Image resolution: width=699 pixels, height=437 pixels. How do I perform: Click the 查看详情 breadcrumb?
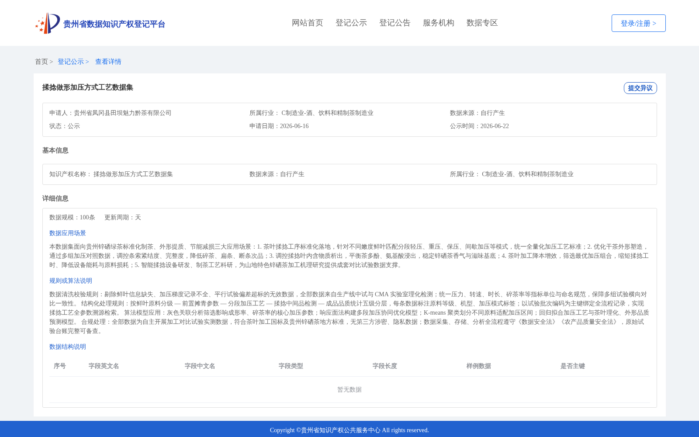click(x=108, y=62)
